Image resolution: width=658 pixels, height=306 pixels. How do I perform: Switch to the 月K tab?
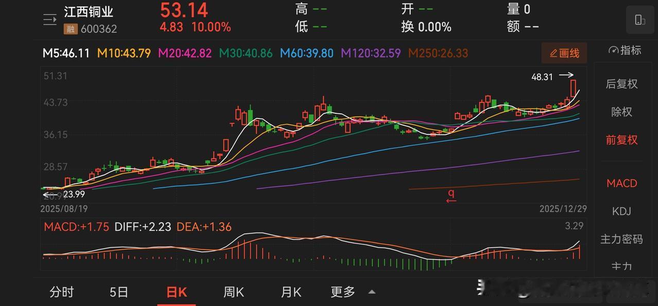pyautogui.click(x=291, y=292)
